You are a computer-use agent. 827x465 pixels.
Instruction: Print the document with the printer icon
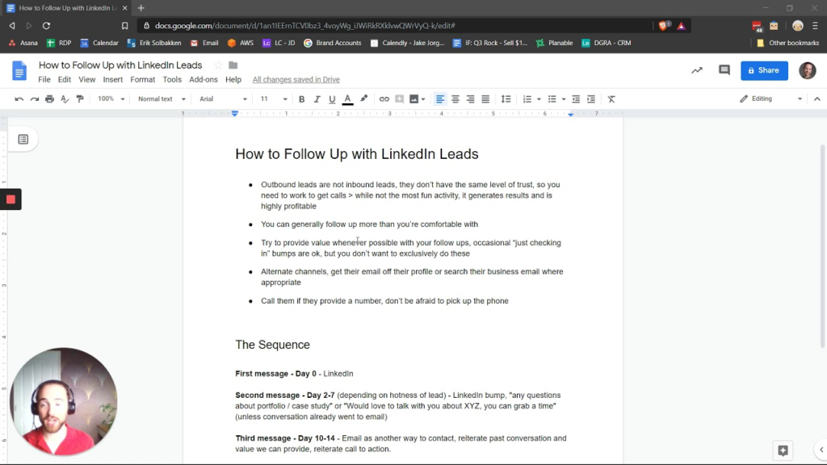tap(49, 99)
